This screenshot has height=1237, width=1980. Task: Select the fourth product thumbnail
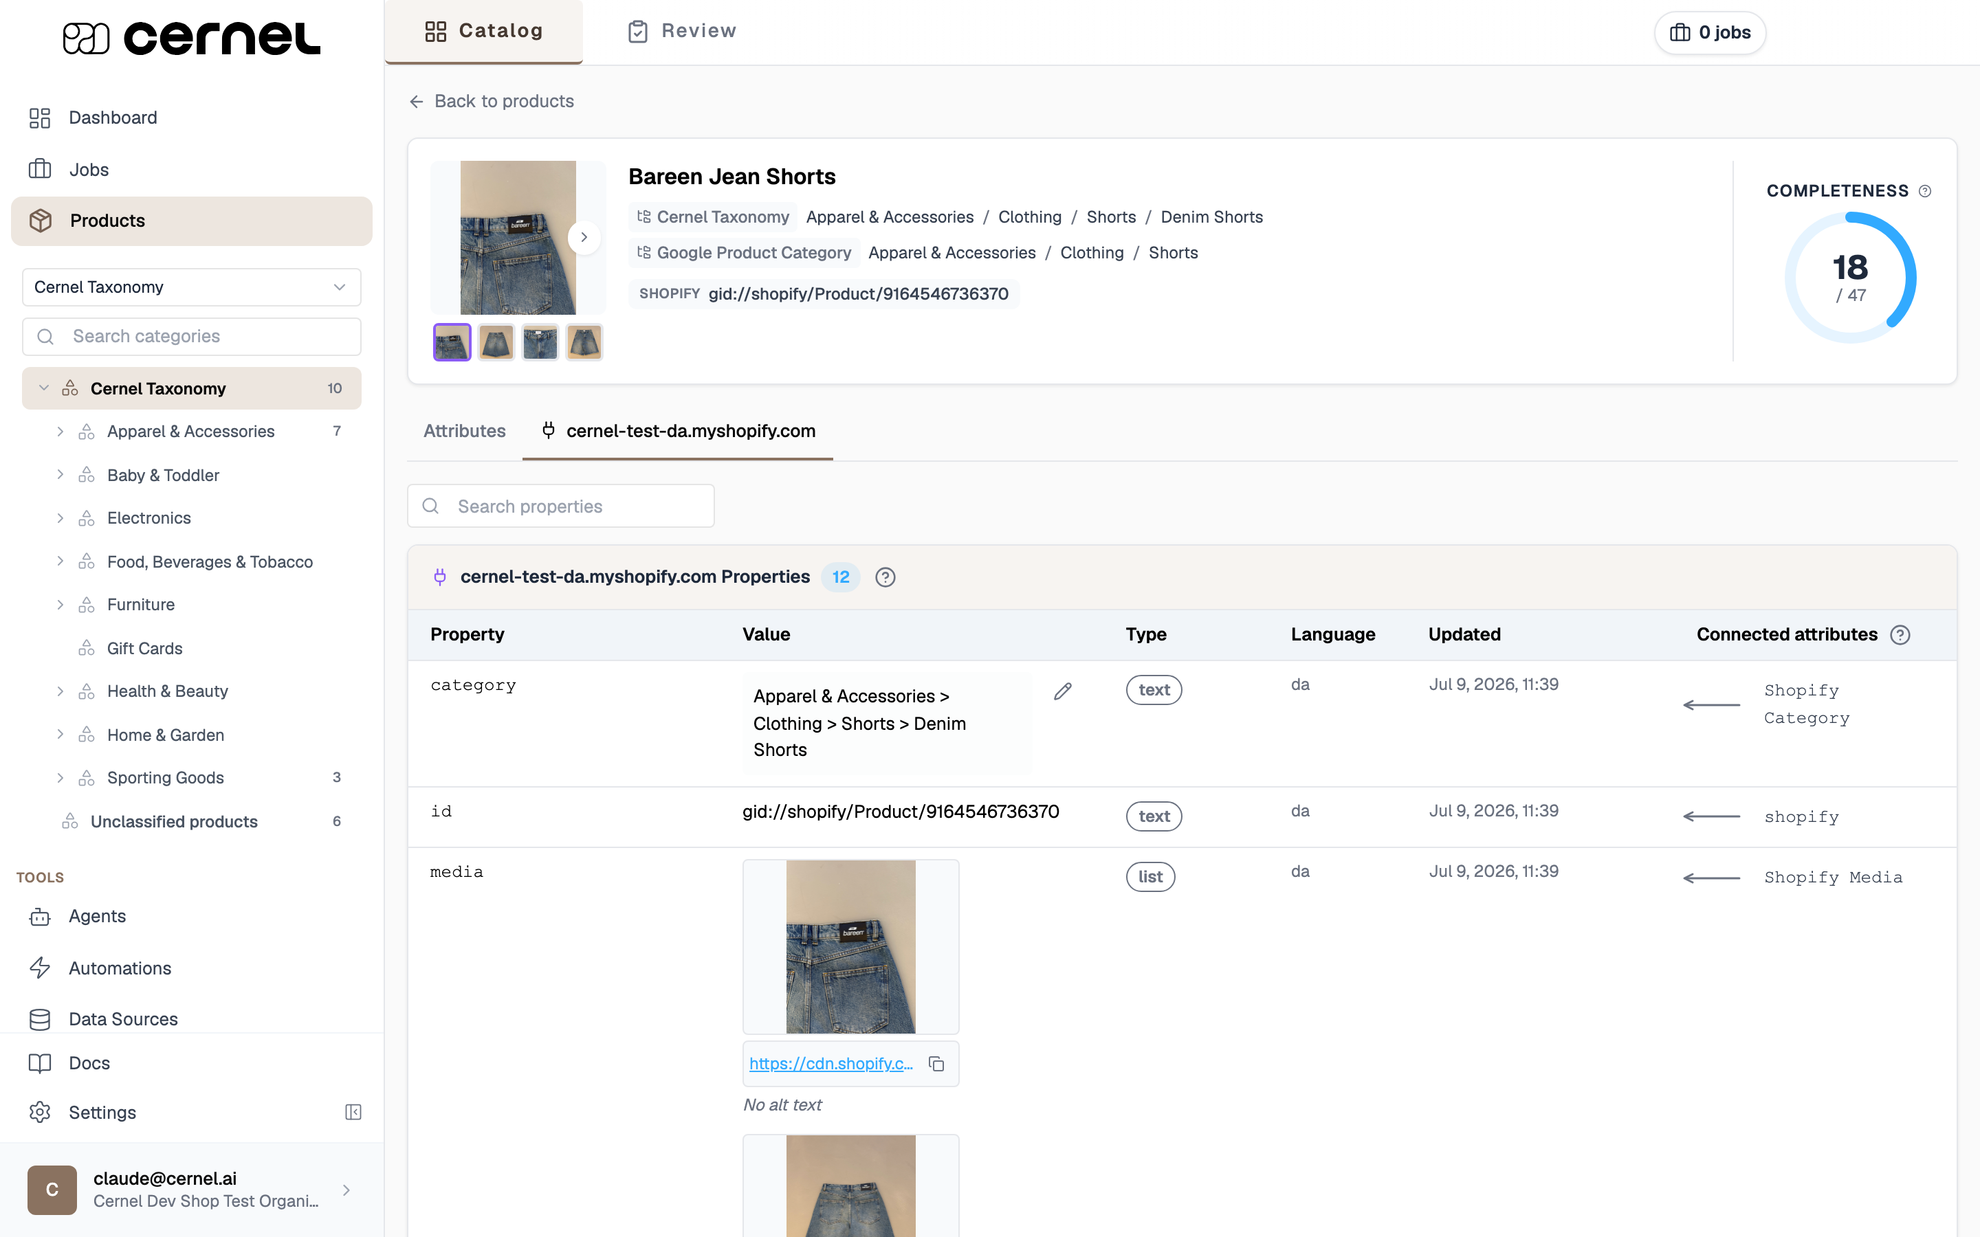point(584,342)
